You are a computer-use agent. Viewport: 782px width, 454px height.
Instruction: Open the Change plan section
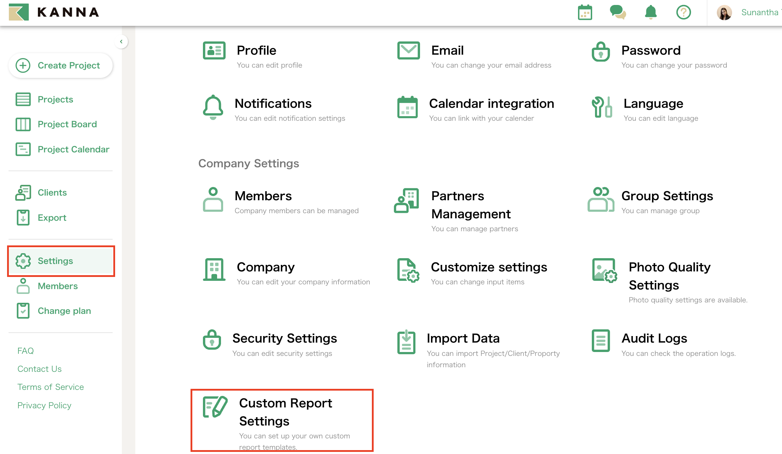64,311
